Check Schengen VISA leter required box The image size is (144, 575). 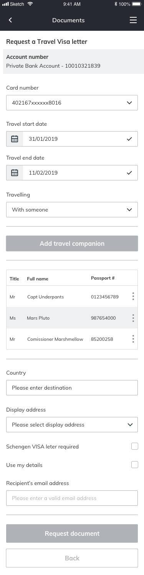134,446
